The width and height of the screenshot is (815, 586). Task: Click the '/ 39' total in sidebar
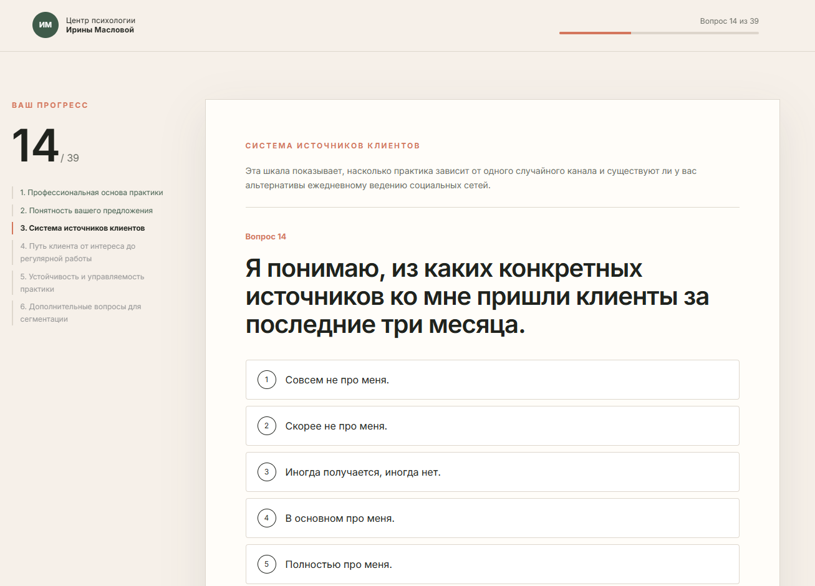70,158
